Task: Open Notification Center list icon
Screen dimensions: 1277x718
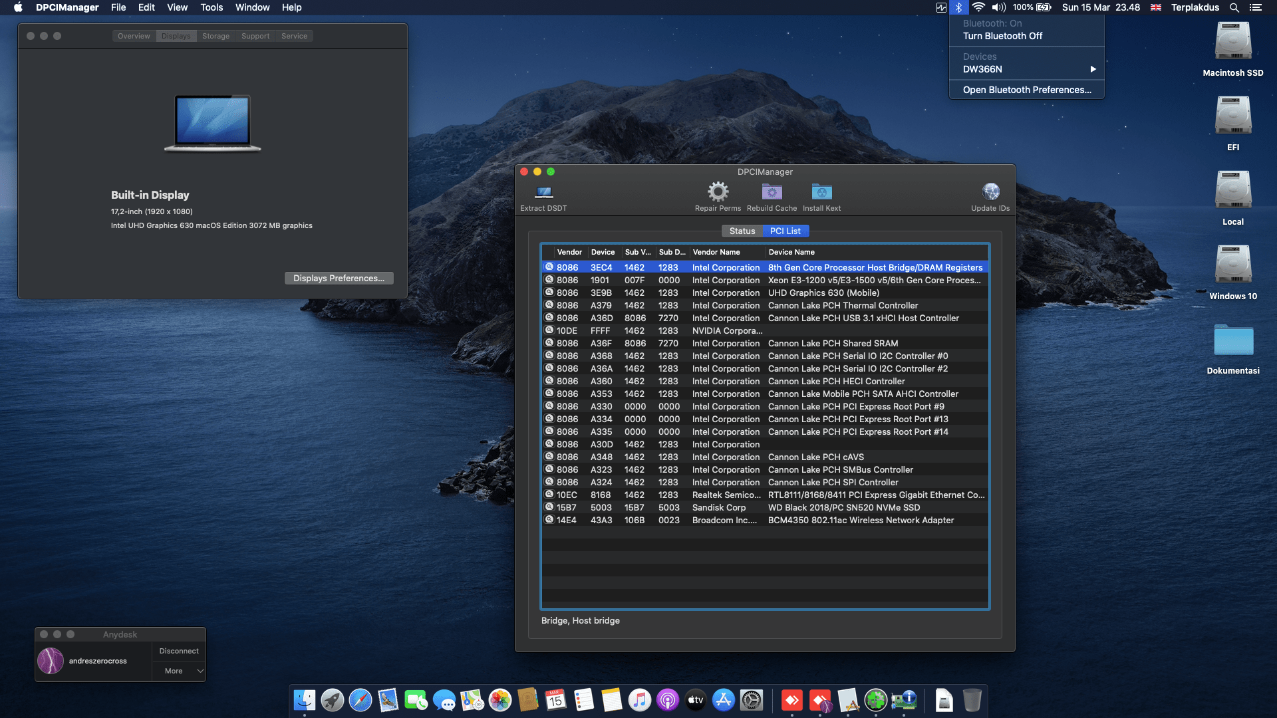Action: click(x=1256, y=7)
